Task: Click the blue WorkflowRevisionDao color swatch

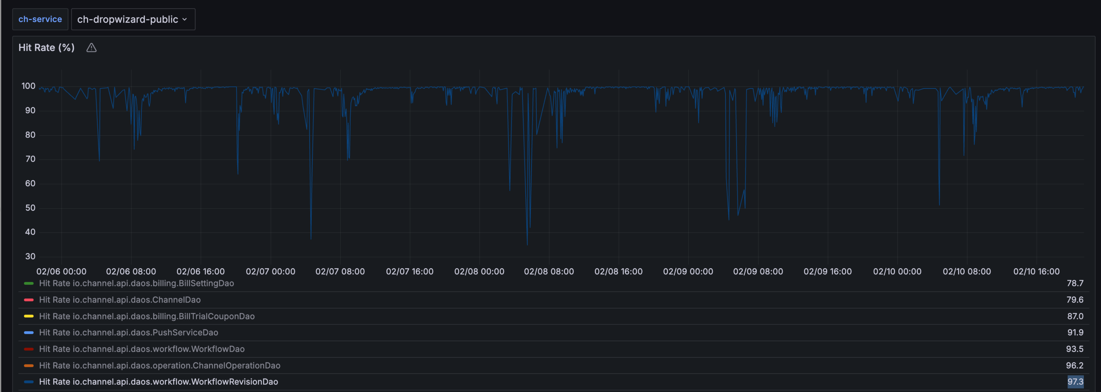Action: (29, 382)
